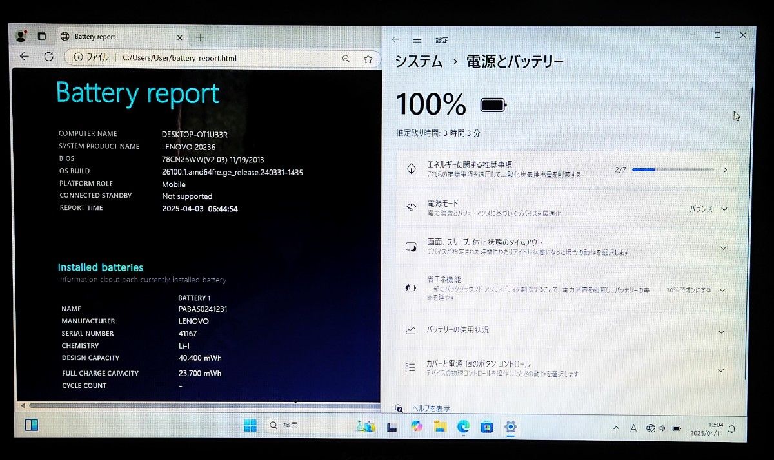This screenshot has height=460, width=774.
Task: Click the IME 'A' input indicator
Action: click(x=633, y=428)
